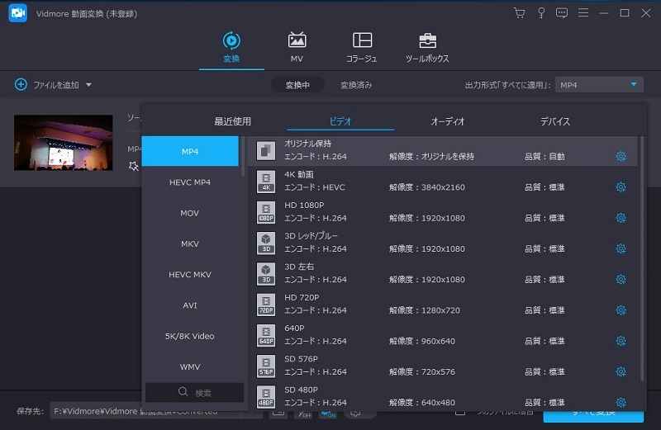Open settings gear for 3D 左右 preset
The image size is (661, 430).
tap(621, 279)
